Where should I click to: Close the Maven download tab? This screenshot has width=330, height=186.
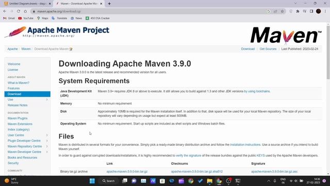click(101, 4)
